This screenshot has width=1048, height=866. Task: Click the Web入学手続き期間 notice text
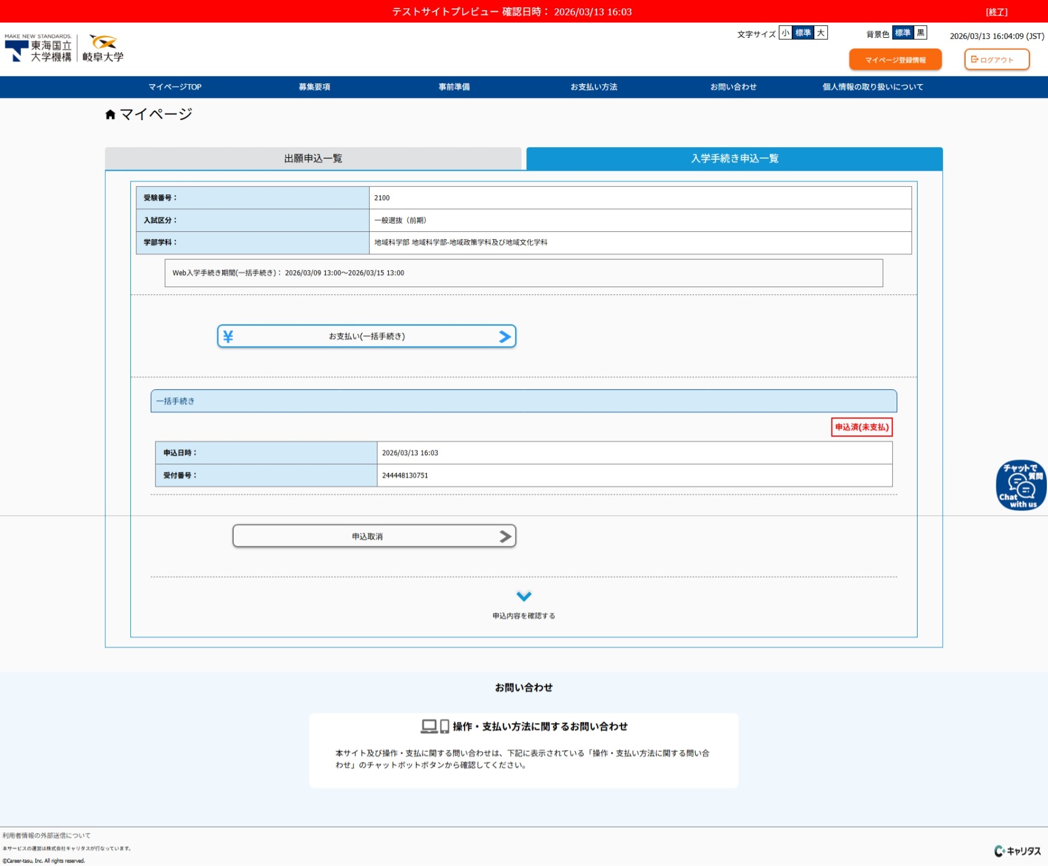click(288, 273)
